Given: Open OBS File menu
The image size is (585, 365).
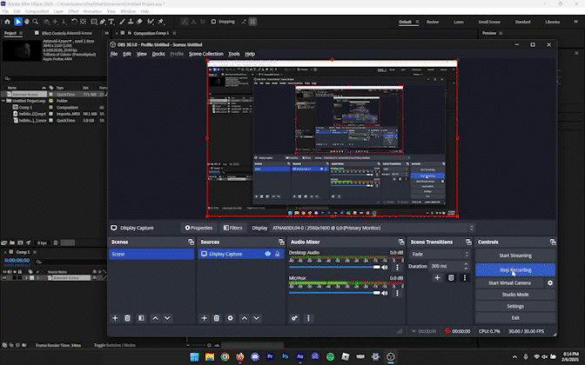Looking at the screenshot, I should pos(114,54).
